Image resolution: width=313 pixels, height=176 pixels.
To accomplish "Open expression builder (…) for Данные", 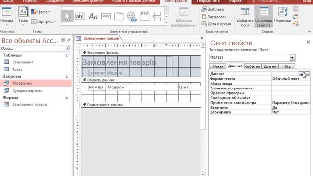I will [307, 74].
